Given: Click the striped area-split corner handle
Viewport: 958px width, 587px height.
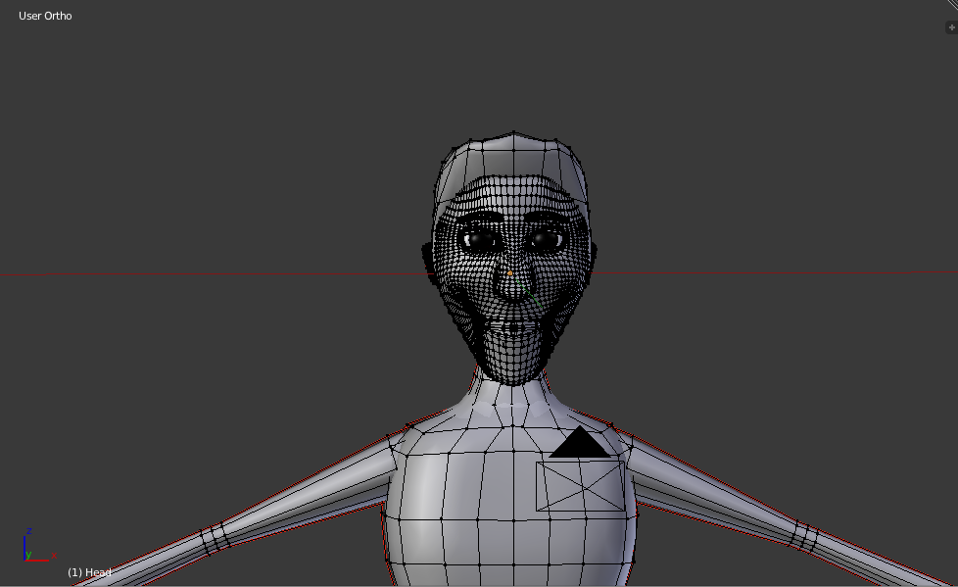Looking at the screenshot, I should pyautogui.click(x=952, y=5).
